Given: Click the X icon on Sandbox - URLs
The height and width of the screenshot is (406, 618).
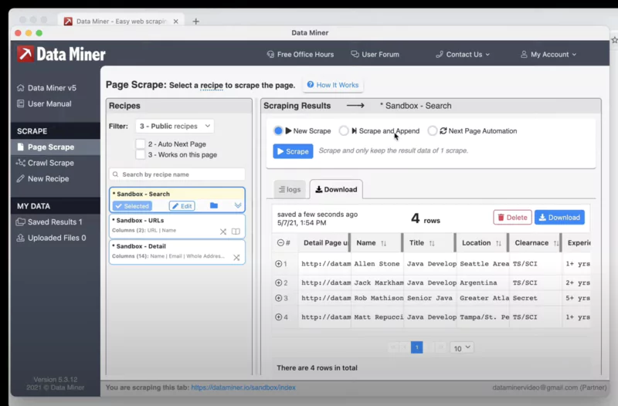Looking at the screenshot, I should [223, 232].
